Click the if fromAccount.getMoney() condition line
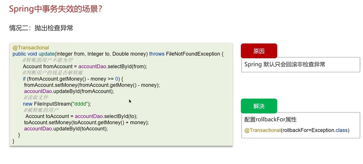Image resolution: width=363 pixels, height=164 pixels. coord(74,79)
